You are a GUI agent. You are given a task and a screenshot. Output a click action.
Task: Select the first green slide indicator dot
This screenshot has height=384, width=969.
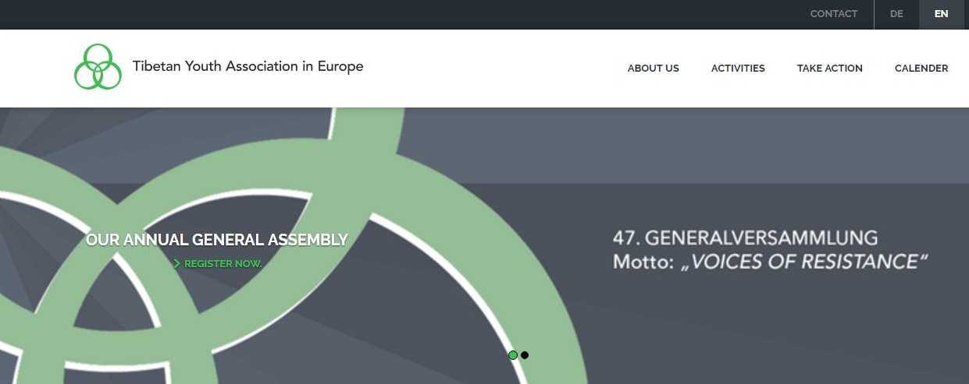click(513, 355)
